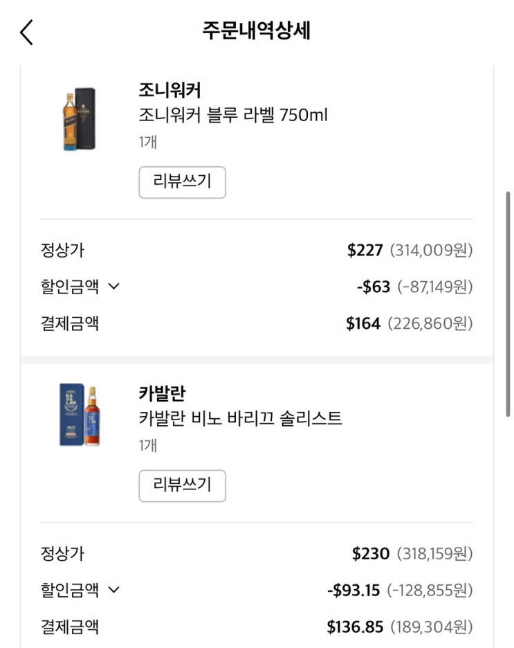514x648 pixels.
Task: Open the Kavalan whisky bottle image
Action: point(79,415)
